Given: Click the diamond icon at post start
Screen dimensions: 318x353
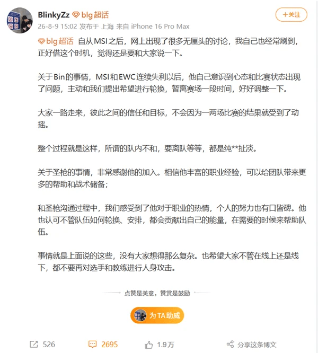Looking at the screenshot, I should tap(41, 41).
